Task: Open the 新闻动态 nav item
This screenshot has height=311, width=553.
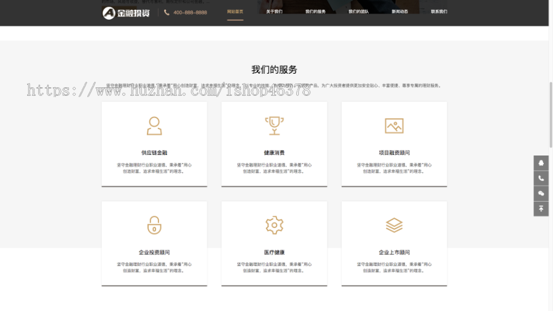Action: coord(399,12)
